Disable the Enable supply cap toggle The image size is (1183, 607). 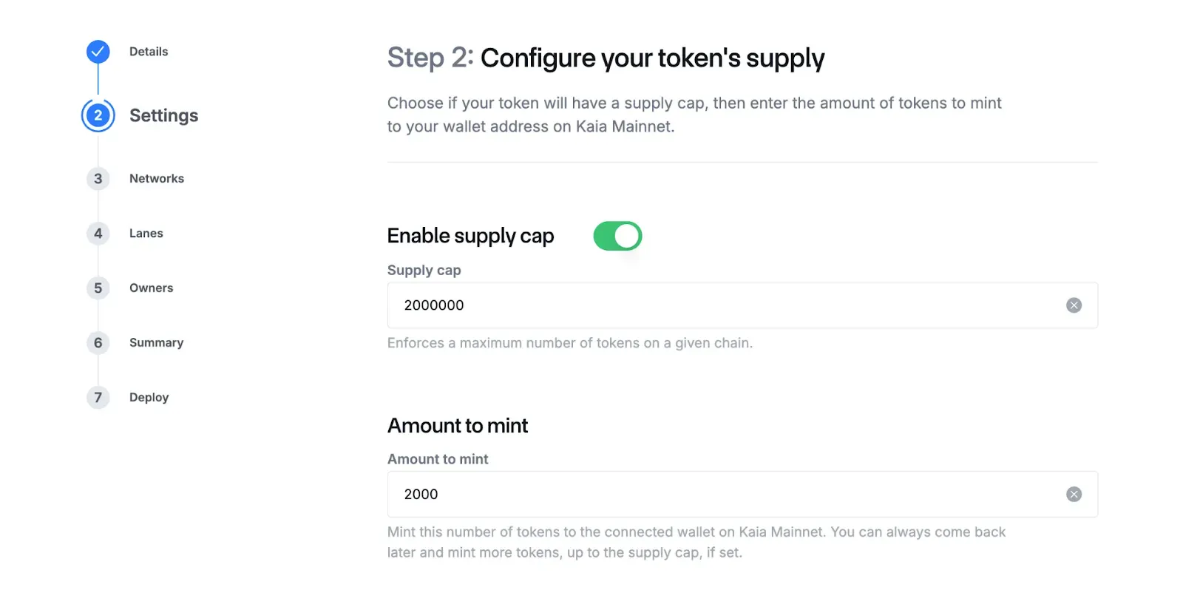(617, 236)
